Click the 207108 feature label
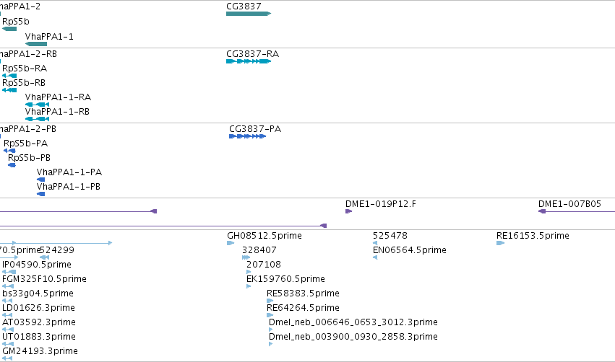The image size is (615, 362). (x=264, y=265)
